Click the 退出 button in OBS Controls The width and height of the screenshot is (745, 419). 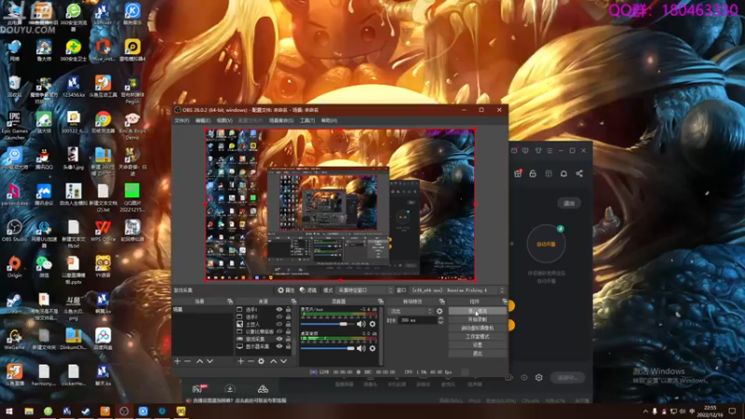click(478, 354)
